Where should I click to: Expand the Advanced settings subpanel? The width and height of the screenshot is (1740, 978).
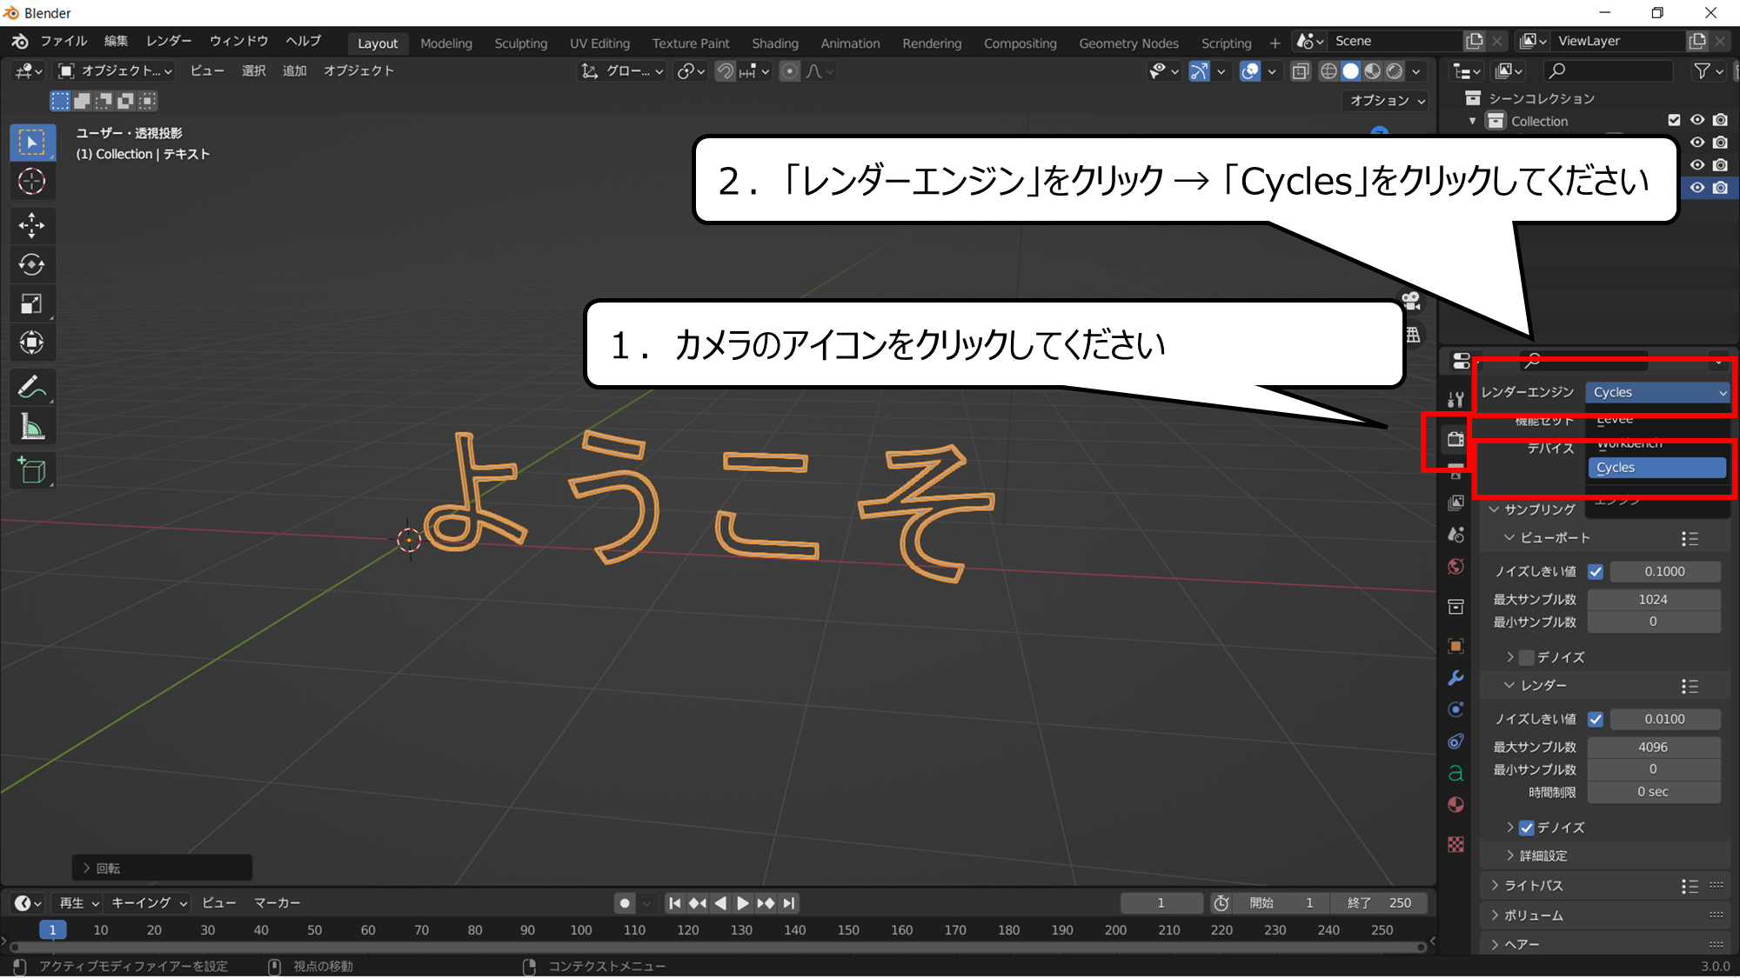tap(1509, 856)
